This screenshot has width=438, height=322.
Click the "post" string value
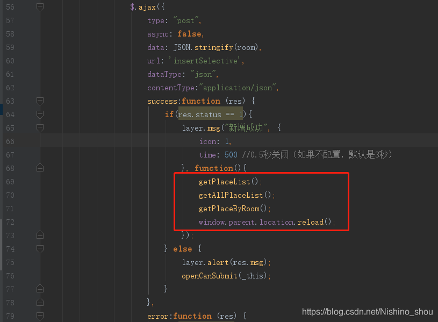click(x=186, y=20)
